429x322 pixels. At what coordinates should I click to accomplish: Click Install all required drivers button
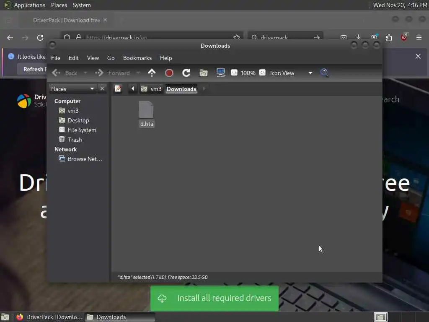(214, 298)
